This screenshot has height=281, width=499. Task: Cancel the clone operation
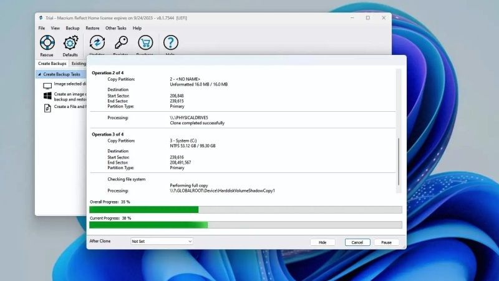[x=357, y=242]
